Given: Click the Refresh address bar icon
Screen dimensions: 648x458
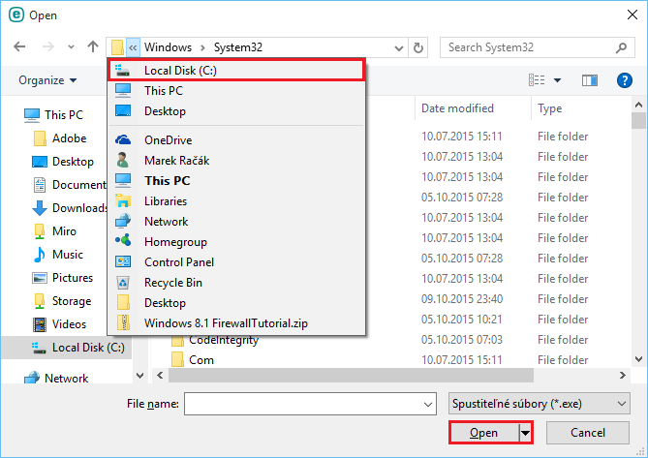Looking at the screenshot, I should [418, 46].
